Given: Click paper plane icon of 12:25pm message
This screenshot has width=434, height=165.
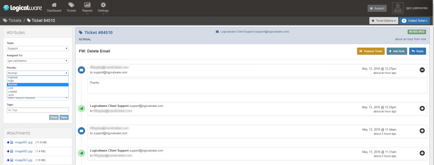Looking at the screenshot, I should pos(81,109).
